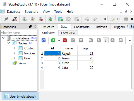Open SQL editor toolbar icon
134x101 pixels.
[x=113, y=19]
